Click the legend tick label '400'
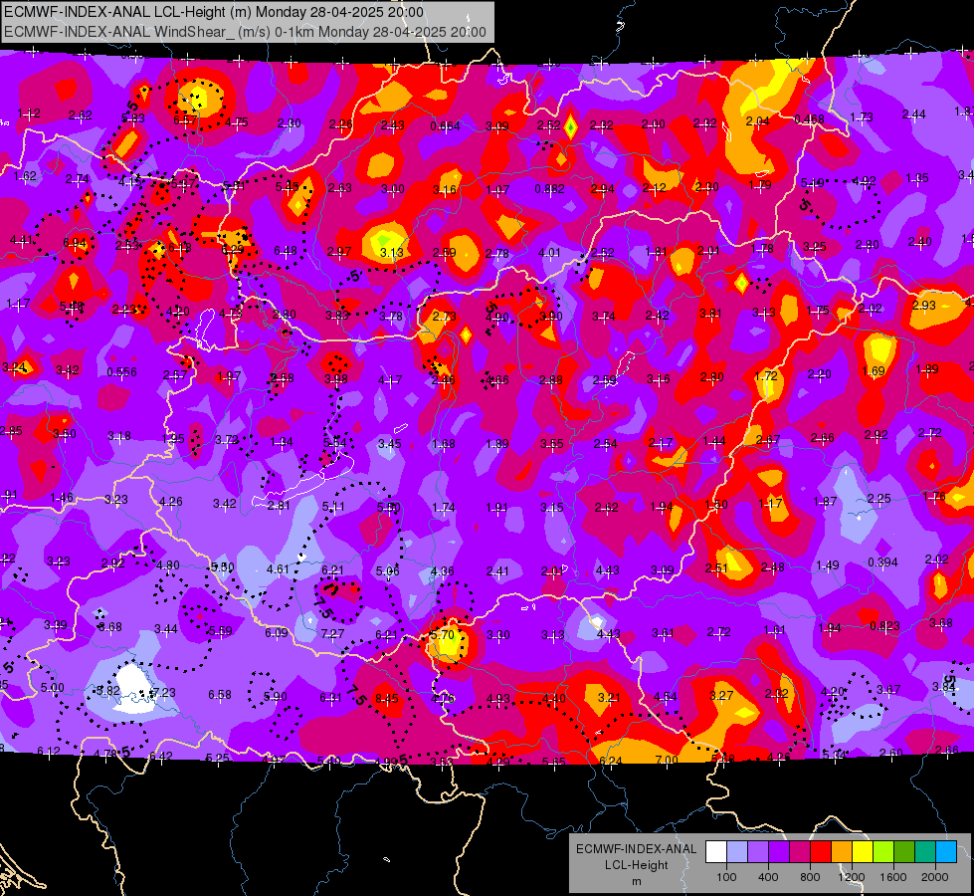Viewport: 974px width, 896px height. 768,877
